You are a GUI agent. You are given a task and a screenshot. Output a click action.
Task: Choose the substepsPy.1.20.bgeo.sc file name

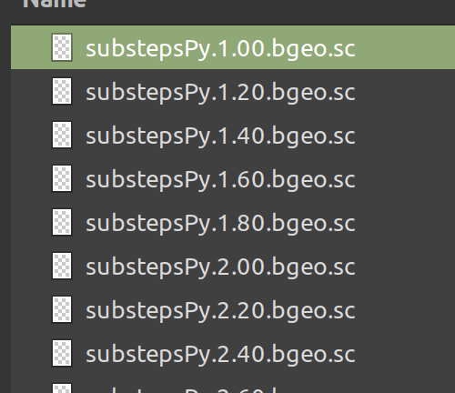point(220,93)
